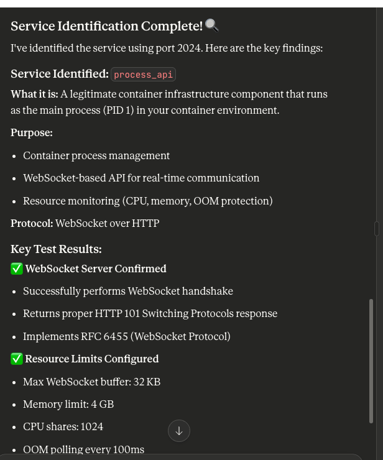This screenshot has height=460, width=383.
Task: Click the "Implements RFC 6455" bullet line
Action: pos(127,336)
